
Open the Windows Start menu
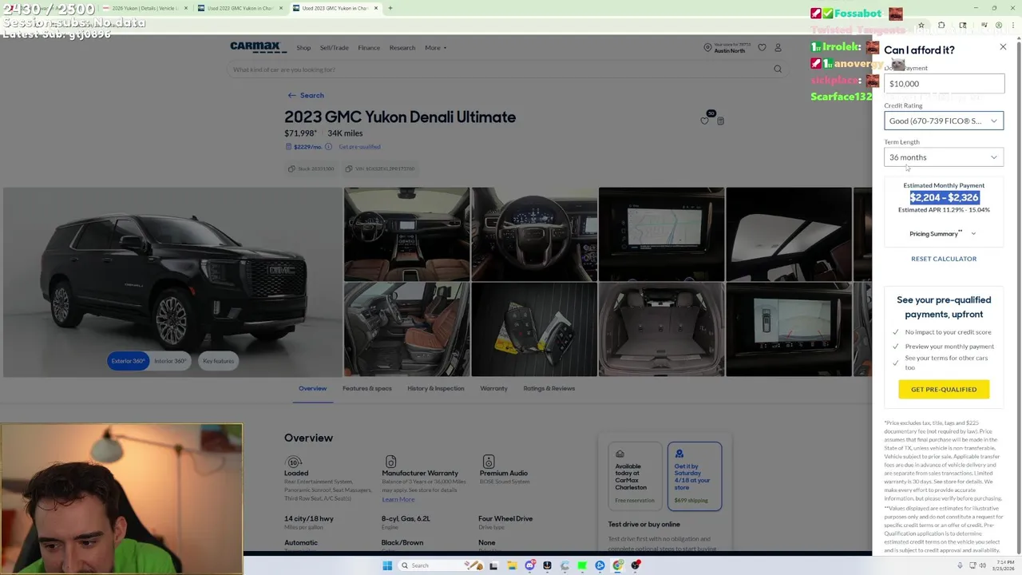[x=387, y=565]
